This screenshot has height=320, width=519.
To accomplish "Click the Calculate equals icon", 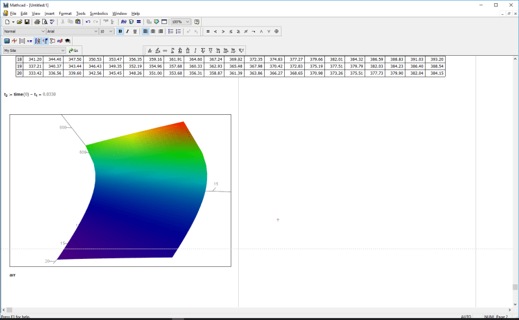I will tap(139, 22).
